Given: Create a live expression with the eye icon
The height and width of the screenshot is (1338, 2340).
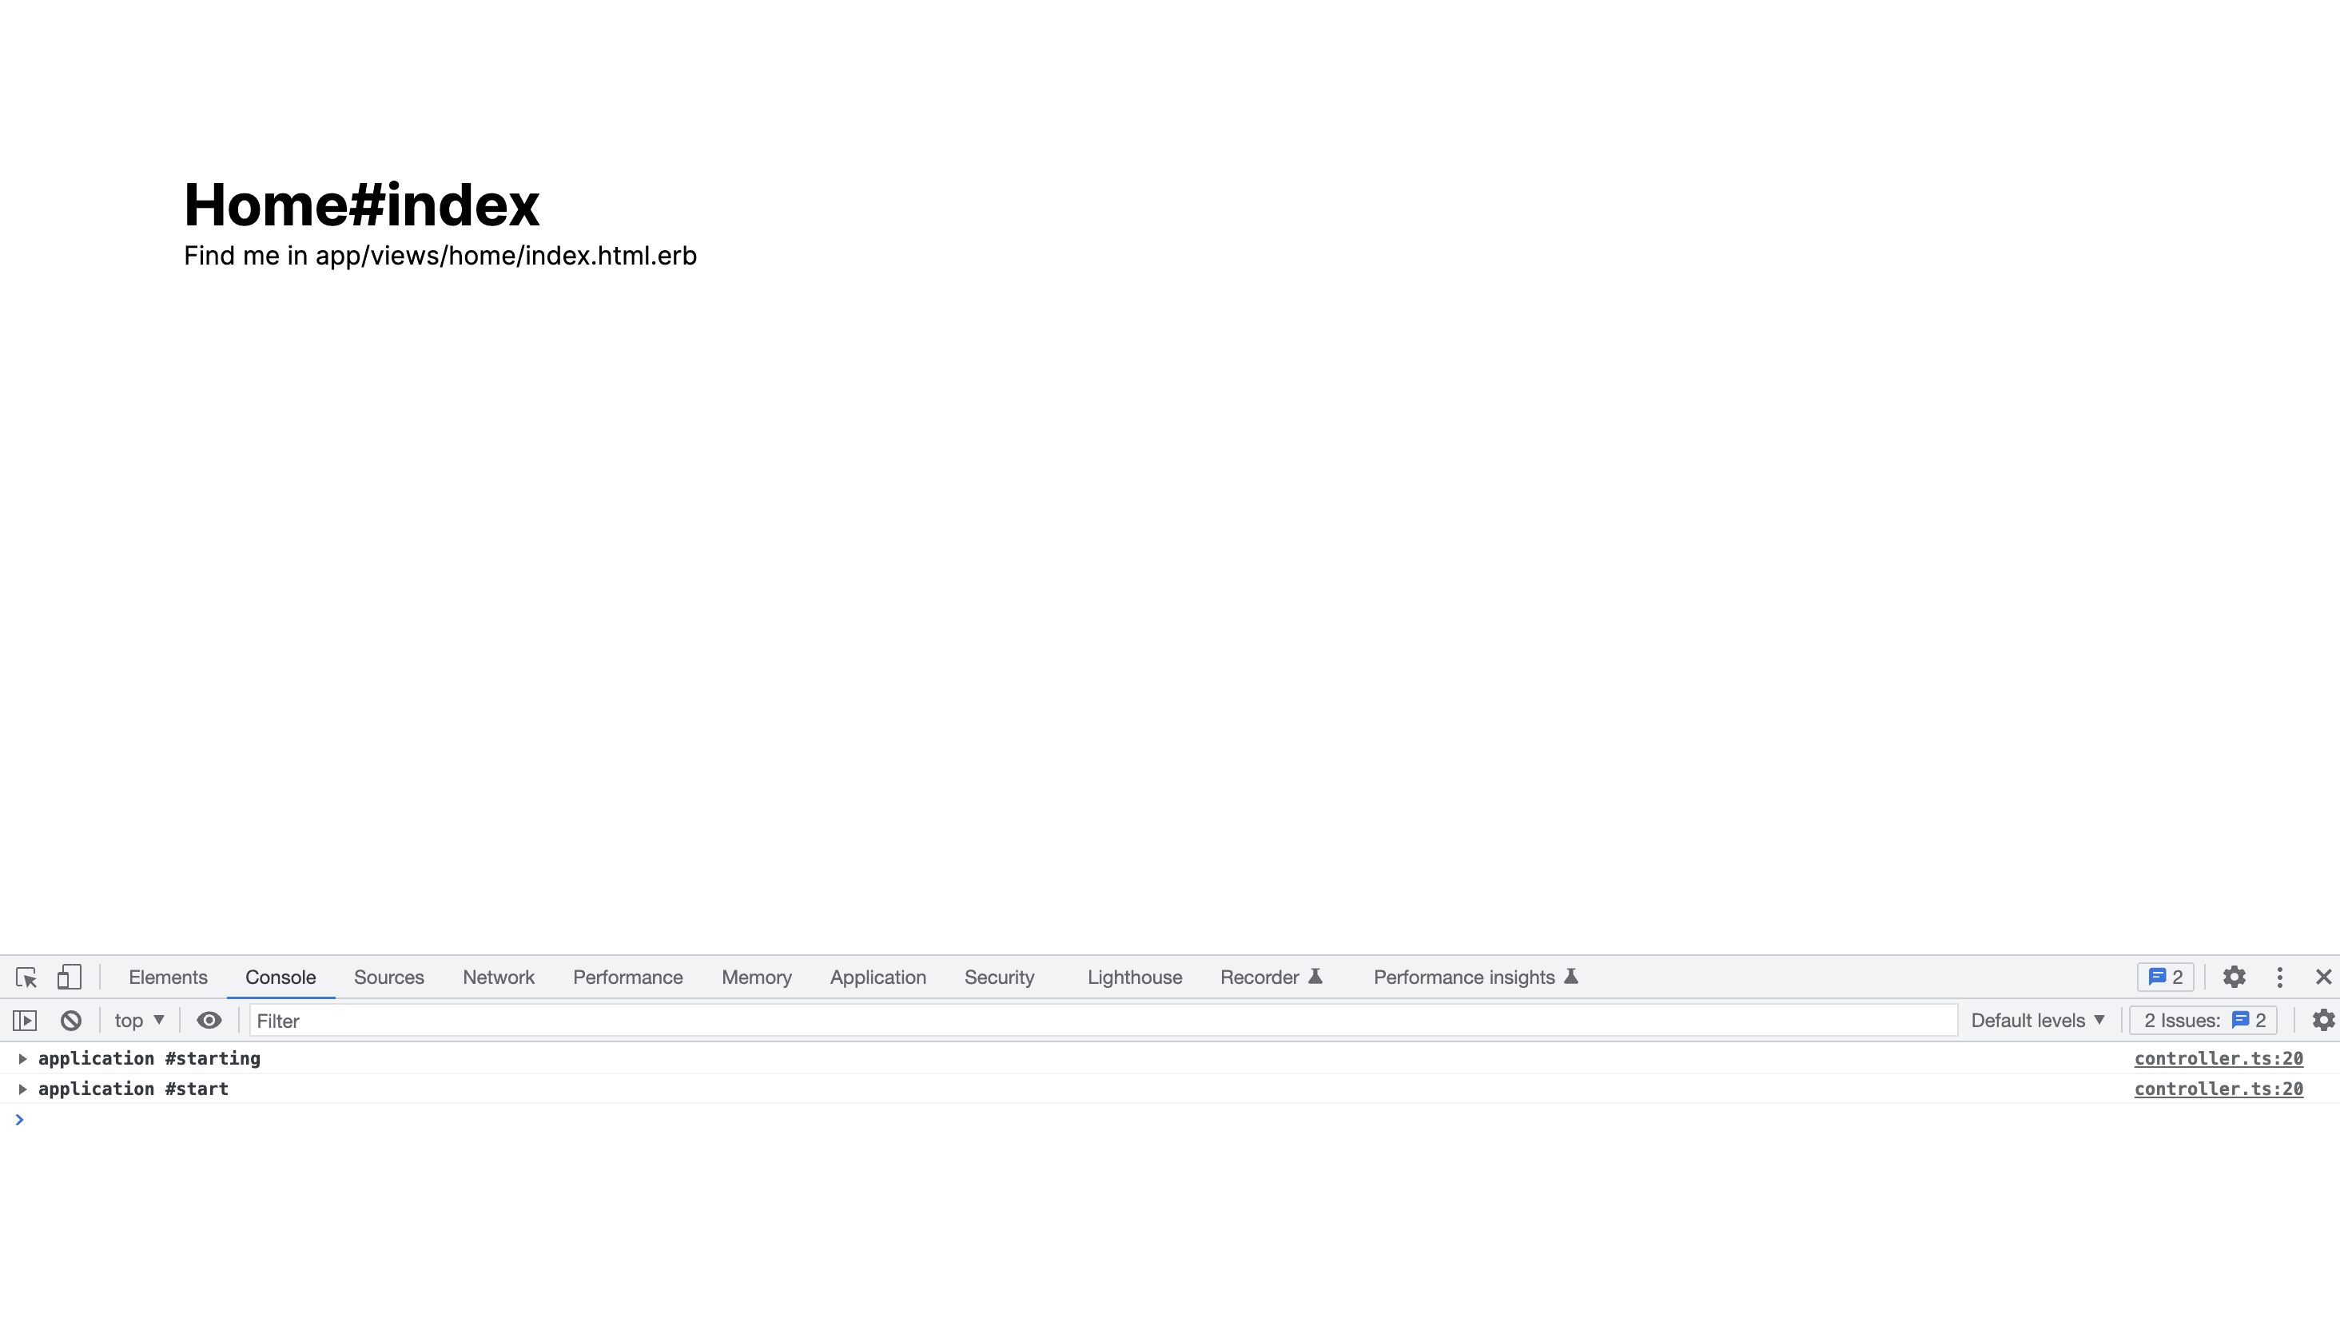Looking at the screenshot, I should point(209,1020).
